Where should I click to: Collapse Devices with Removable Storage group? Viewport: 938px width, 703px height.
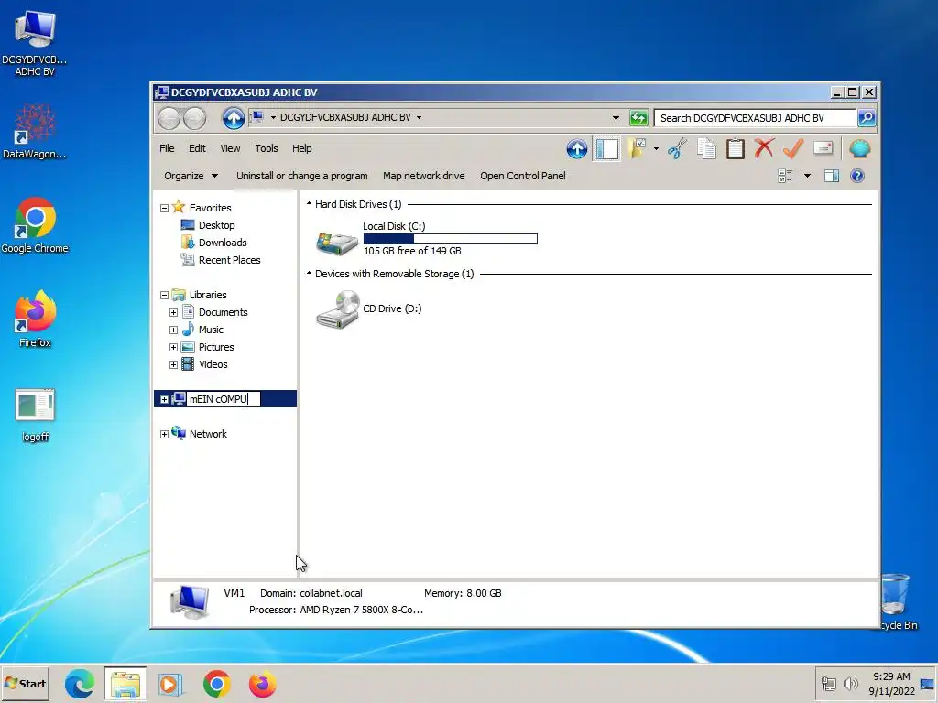[310, 273]
